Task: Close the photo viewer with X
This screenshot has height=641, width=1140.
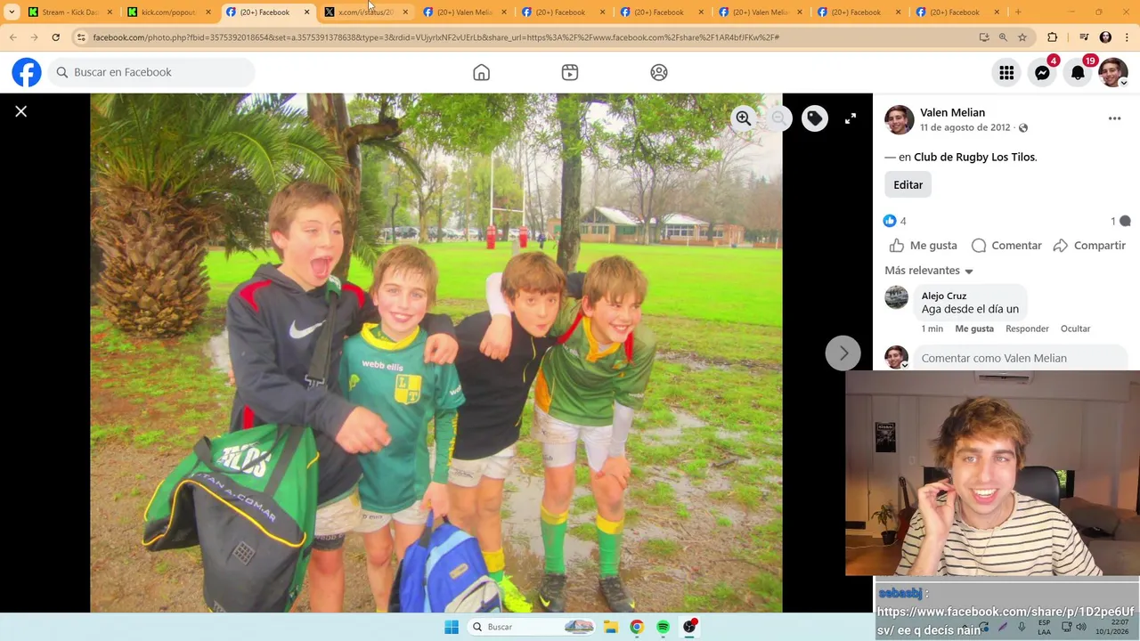Action: (x=21, y=111)
